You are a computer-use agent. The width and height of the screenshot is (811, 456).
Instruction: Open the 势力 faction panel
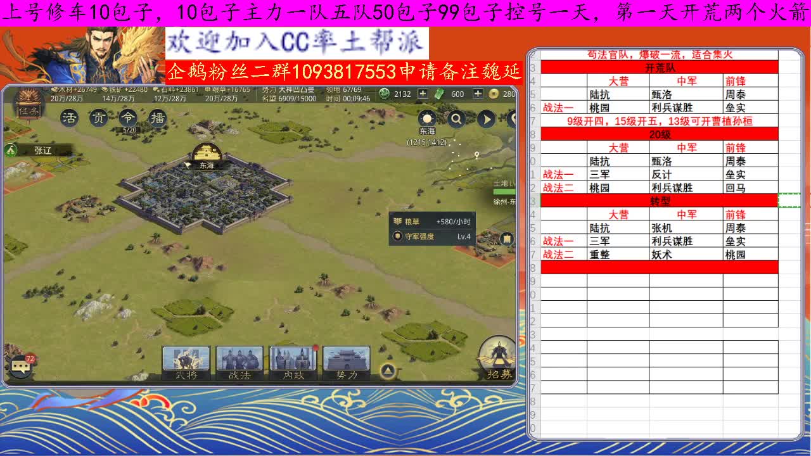pyautogui.click(x=347, y=363)
